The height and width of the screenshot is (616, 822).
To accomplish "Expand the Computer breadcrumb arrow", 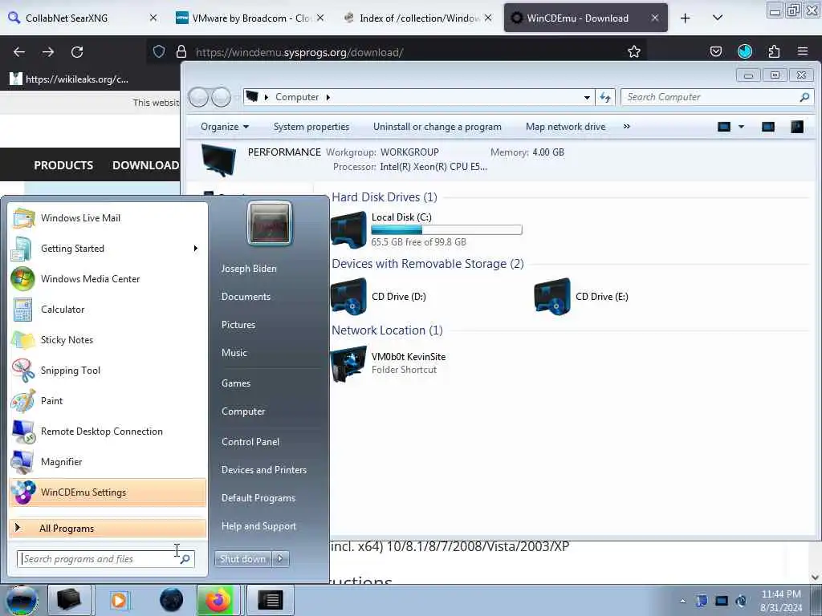I will click(328, 97).
